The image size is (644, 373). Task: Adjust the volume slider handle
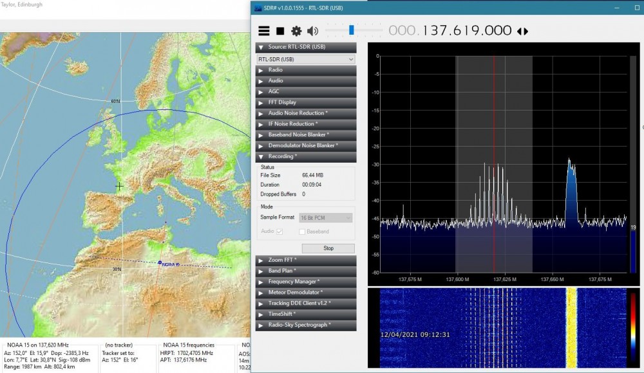[351, 30]
